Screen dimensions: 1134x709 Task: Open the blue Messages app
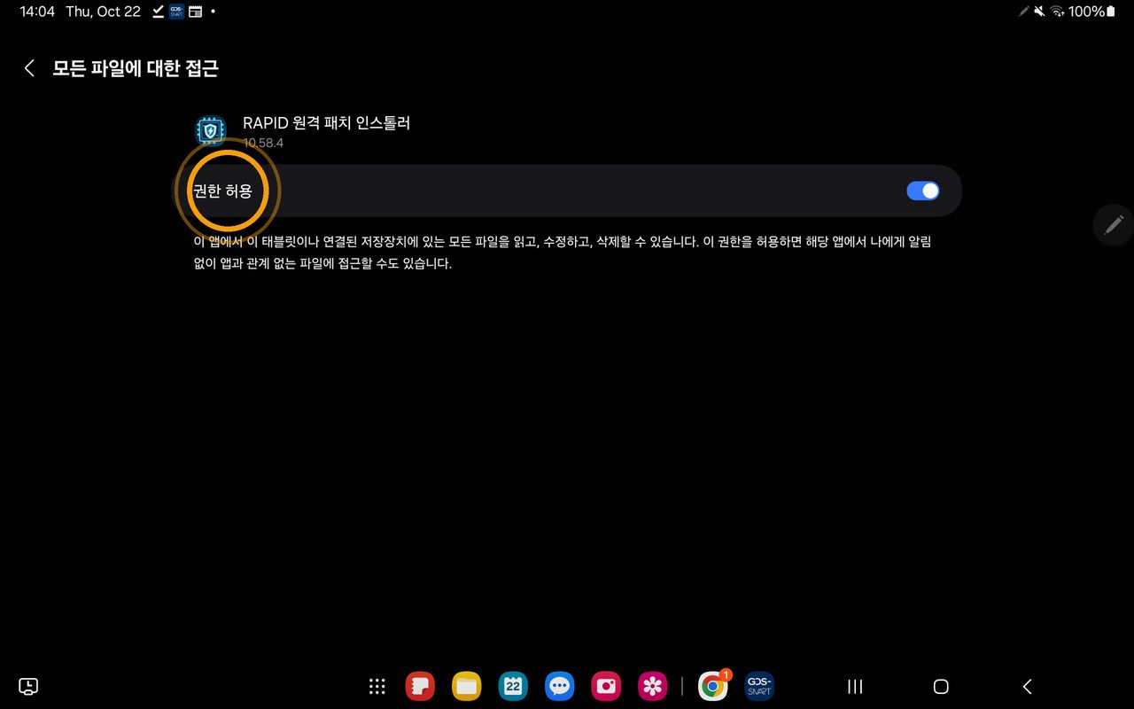click(x=559, y=686)
